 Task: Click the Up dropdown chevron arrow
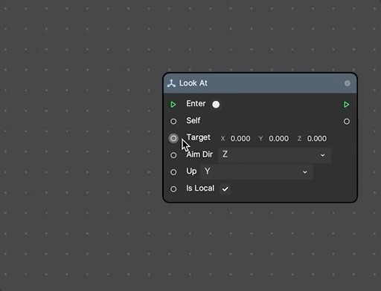305,172
